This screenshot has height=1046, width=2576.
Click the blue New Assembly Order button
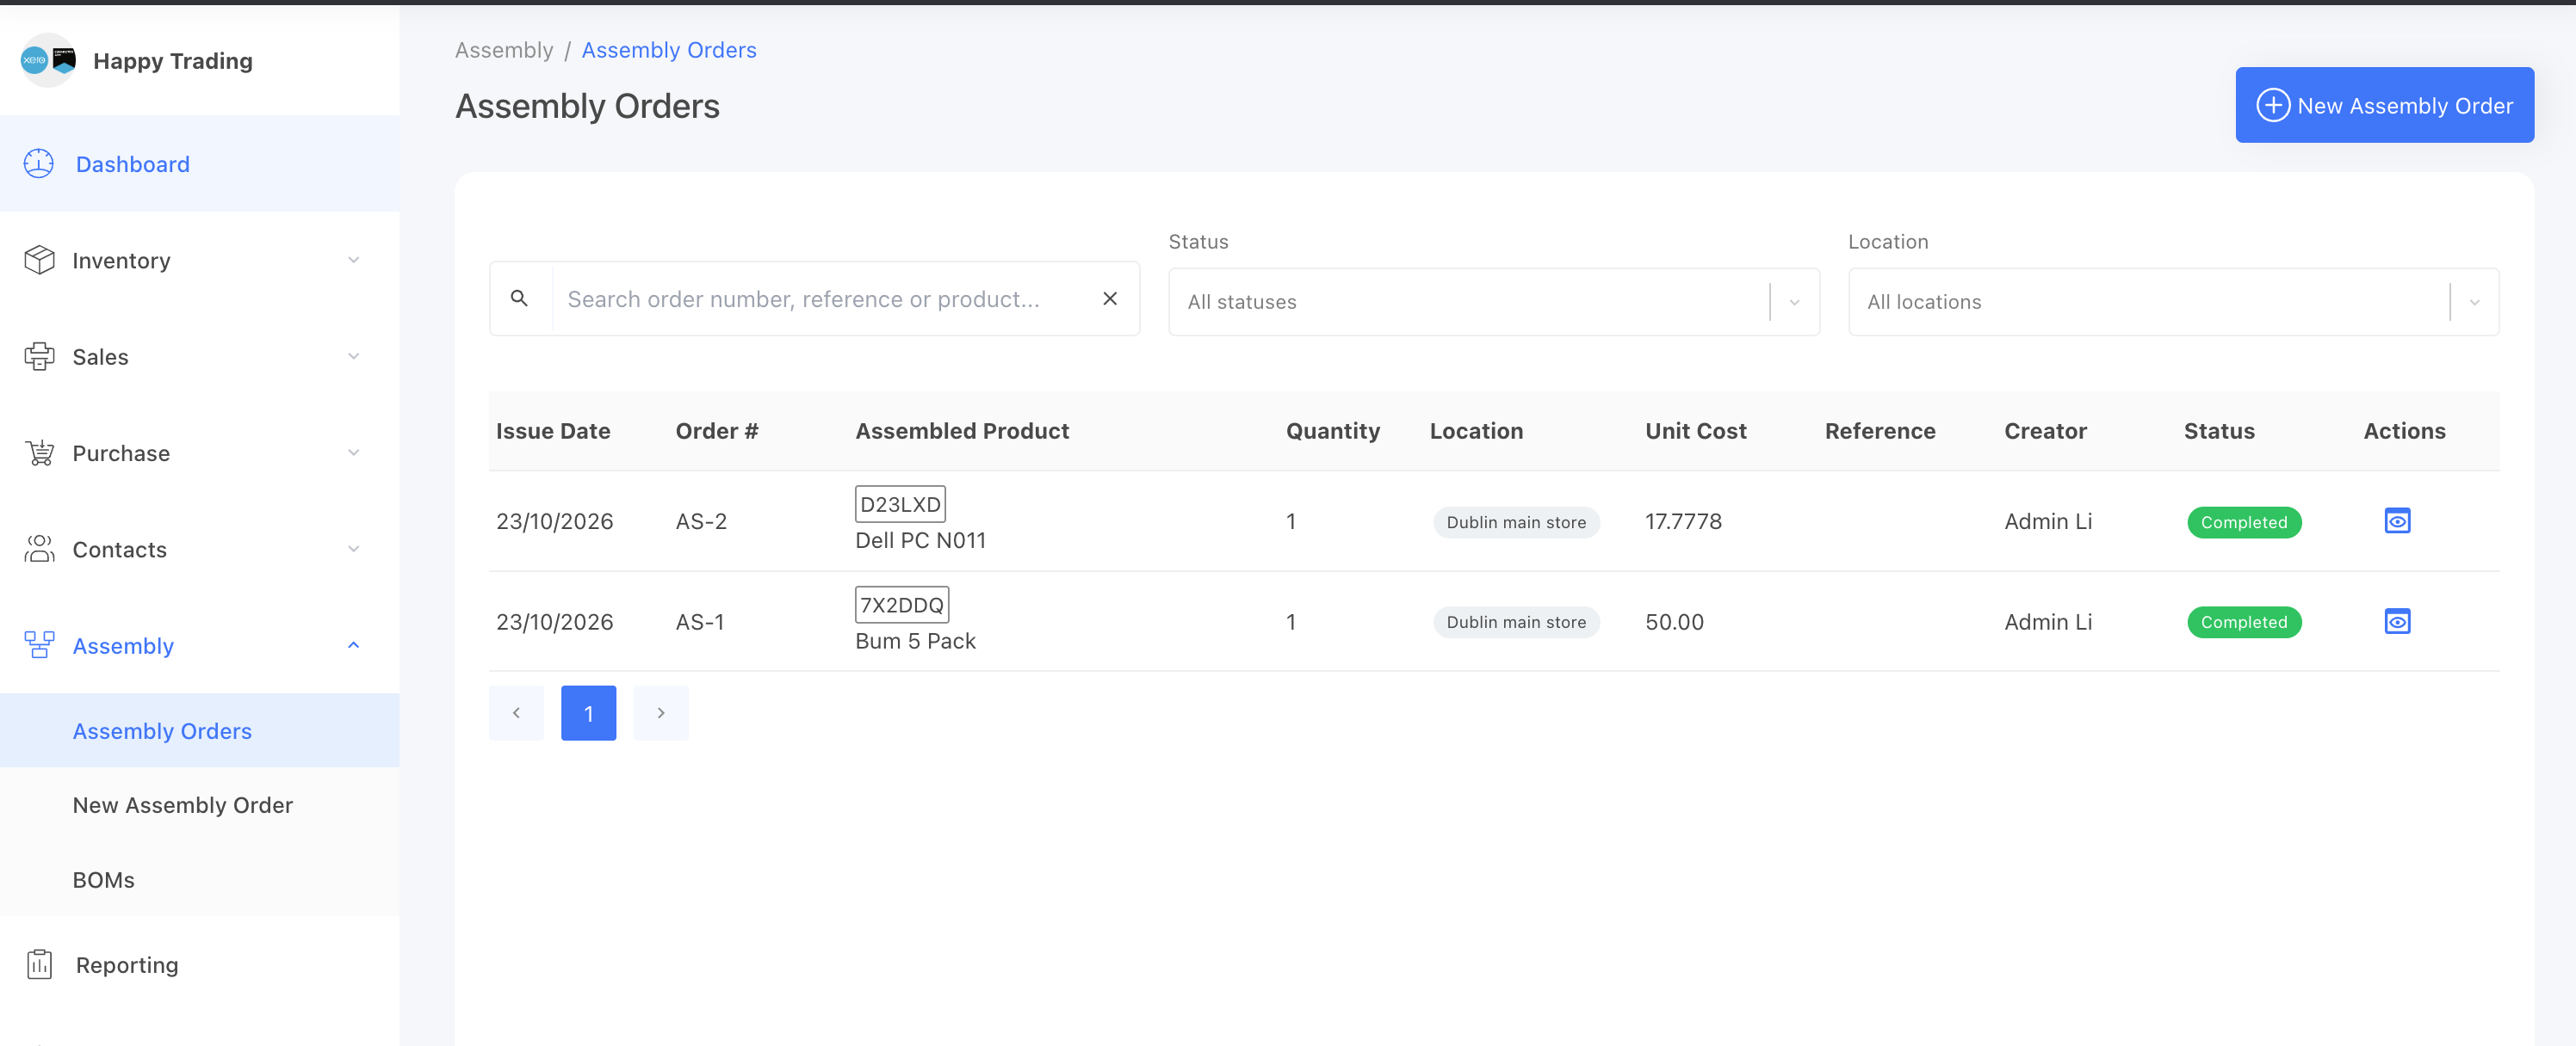(2384, 105)
